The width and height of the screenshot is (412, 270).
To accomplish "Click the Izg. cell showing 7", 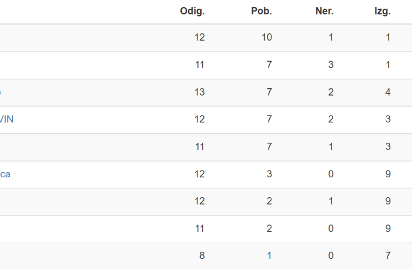I will pyautogui.click(x=388, y=256).
